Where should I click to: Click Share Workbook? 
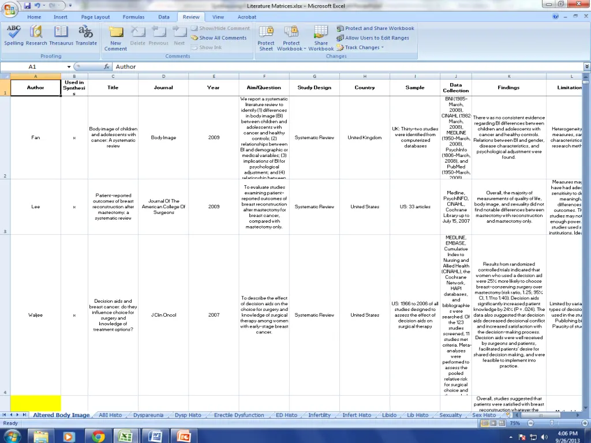click(x=321, y=38)
